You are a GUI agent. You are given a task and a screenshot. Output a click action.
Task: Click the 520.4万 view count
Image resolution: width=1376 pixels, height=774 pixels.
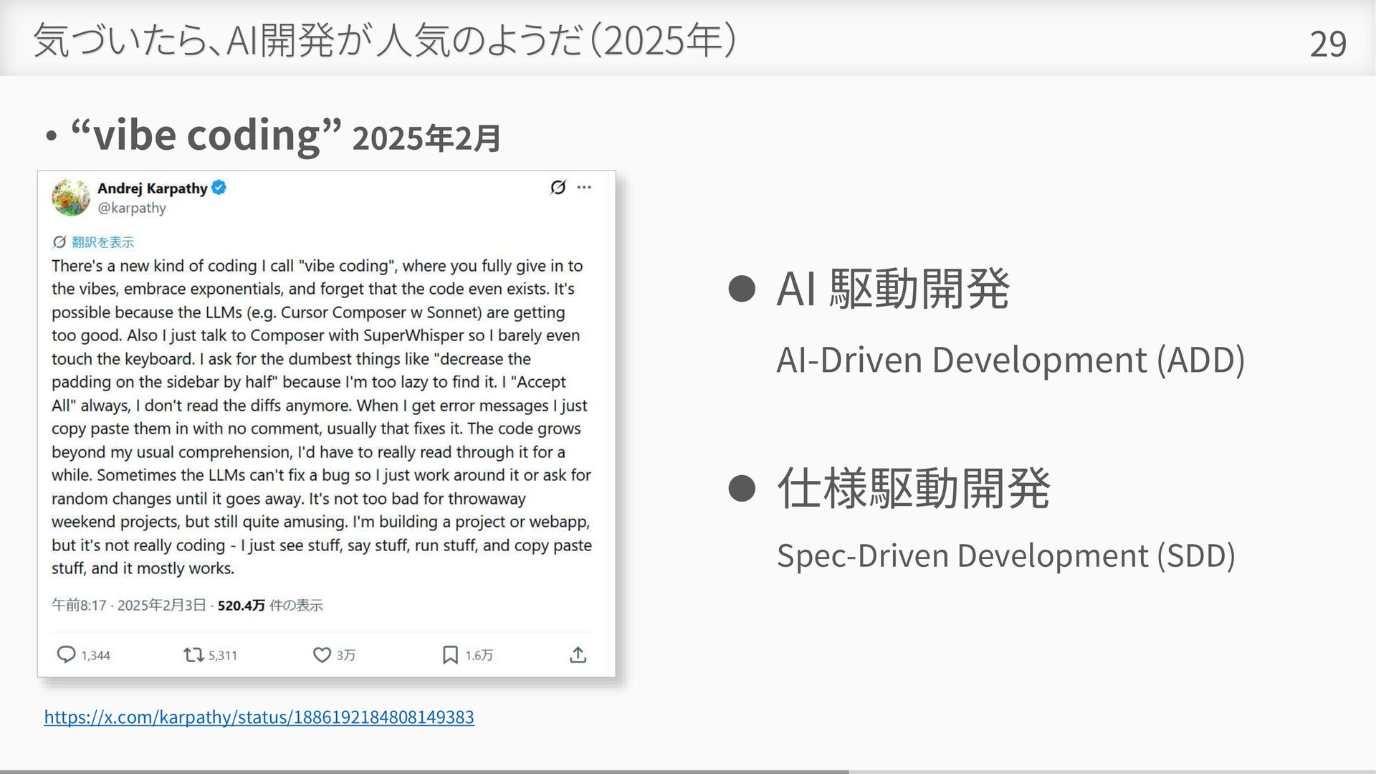click(241, 606)
